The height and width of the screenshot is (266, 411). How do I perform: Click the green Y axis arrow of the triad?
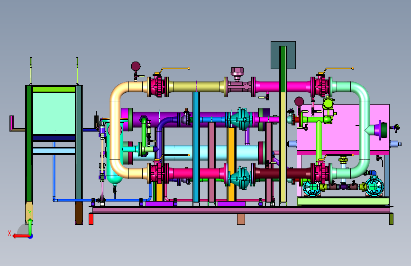click(30, 227)
